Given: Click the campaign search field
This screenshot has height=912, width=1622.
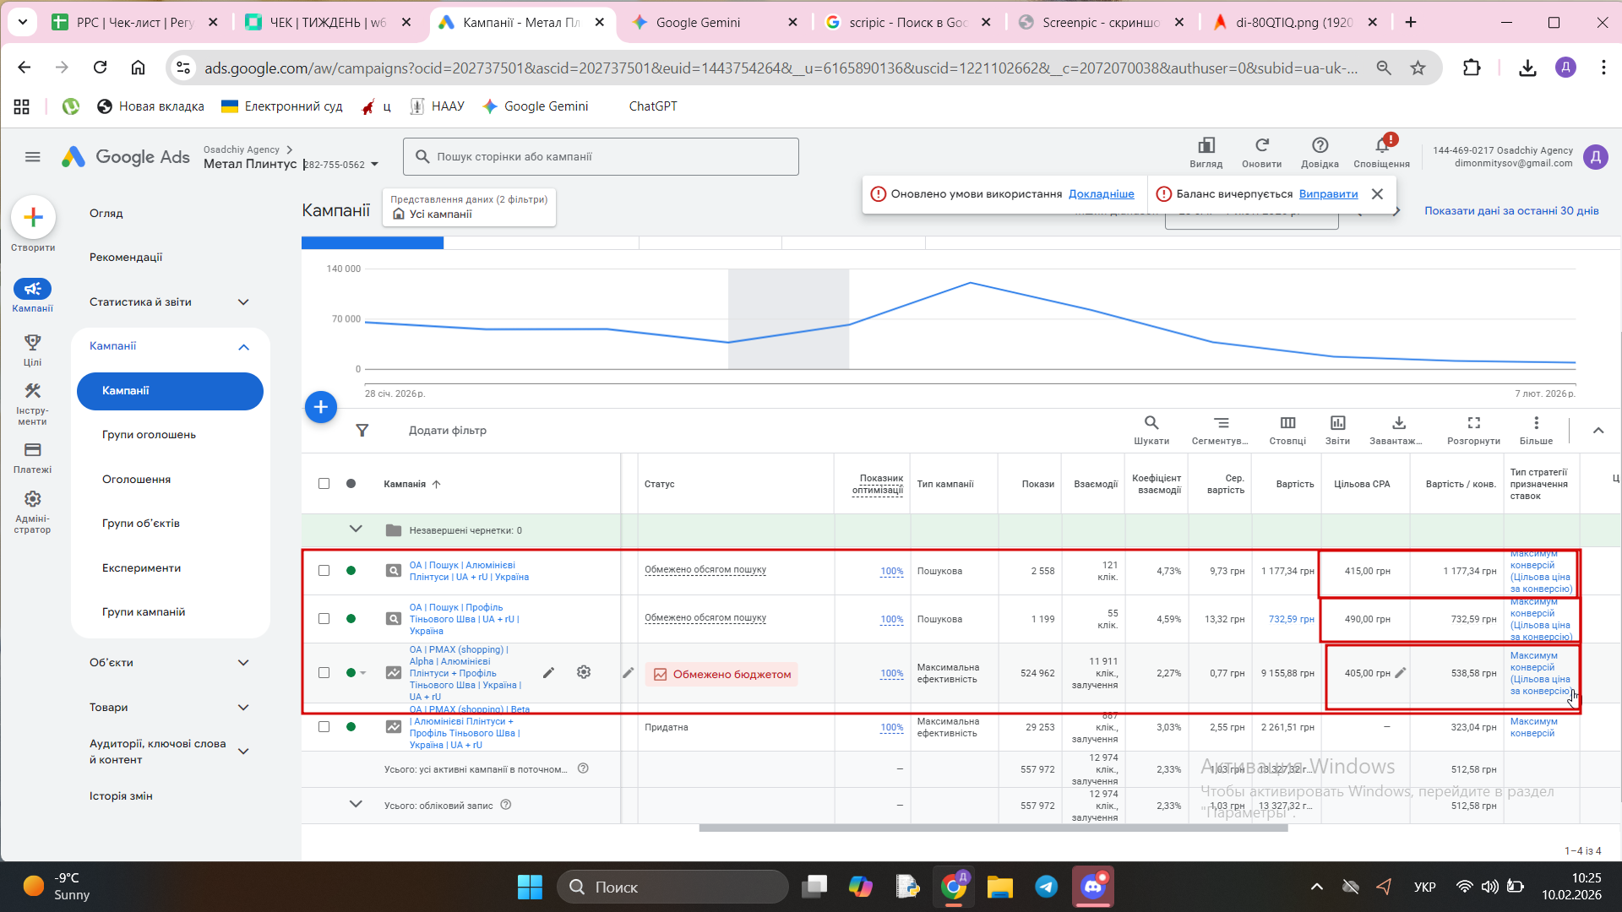Looking at the screenshot, I should click(601, 157).
